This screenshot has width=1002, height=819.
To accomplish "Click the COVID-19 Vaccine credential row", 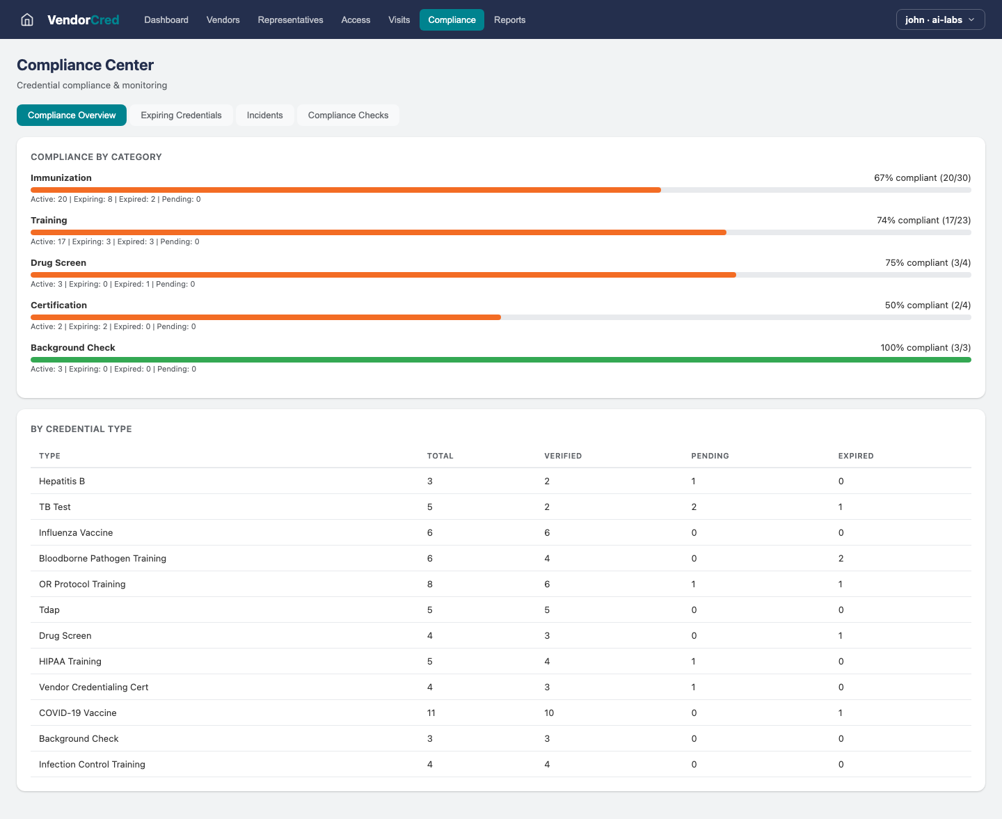I will (x=278, y=713).
